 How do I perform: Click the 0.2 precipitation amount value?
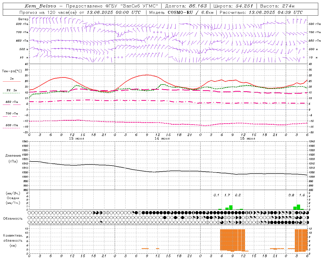coord(238,195)
